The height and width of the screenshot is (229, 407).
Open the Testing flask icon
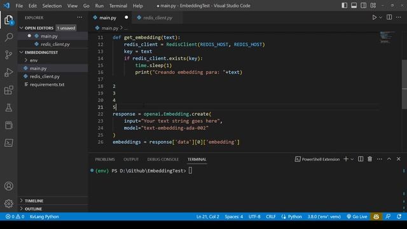pos(8,108)
